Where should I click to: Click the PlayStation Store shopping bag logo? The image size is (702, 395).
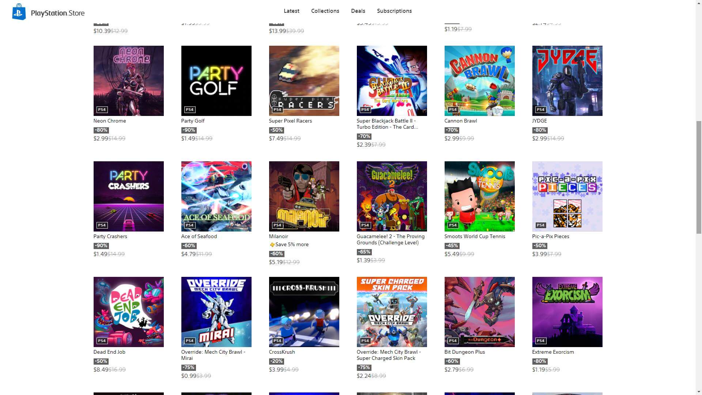19,12
